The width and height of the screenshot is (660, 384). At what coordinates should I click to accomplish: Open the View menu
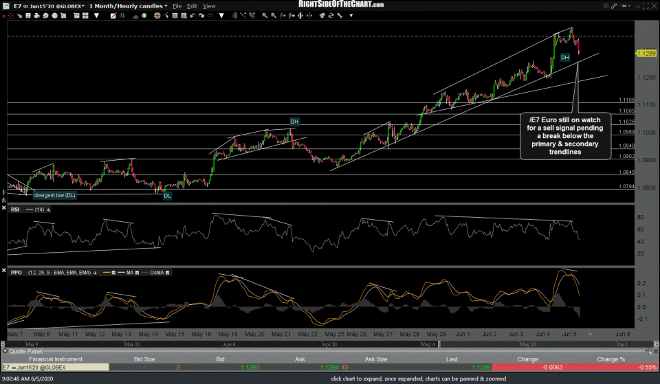[209, 6]
